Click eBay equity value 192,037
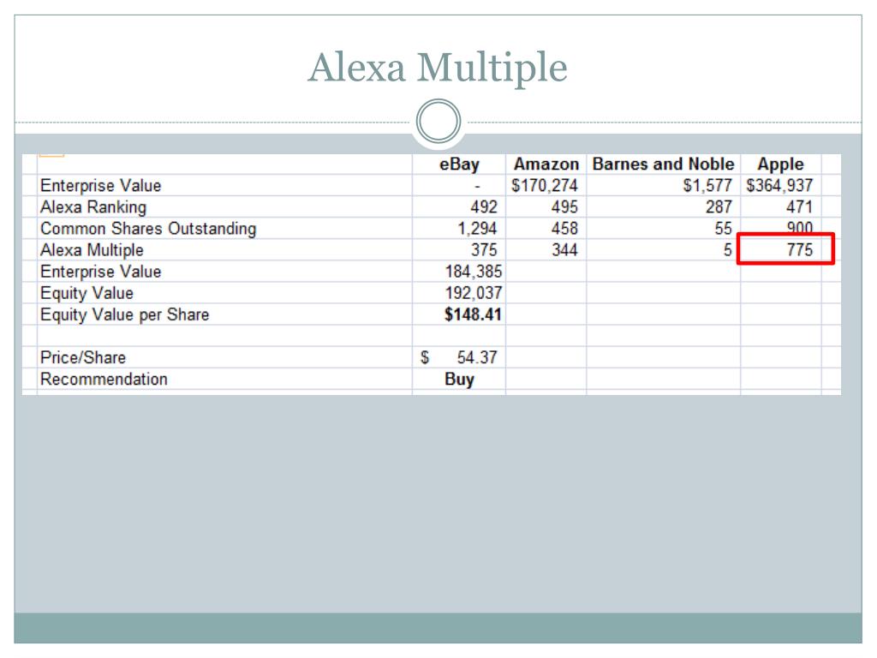 point(473,293)
